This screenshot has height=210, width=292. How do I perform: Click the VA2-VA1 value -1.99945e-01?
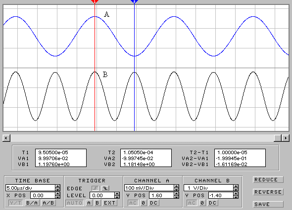coord(232,159)
